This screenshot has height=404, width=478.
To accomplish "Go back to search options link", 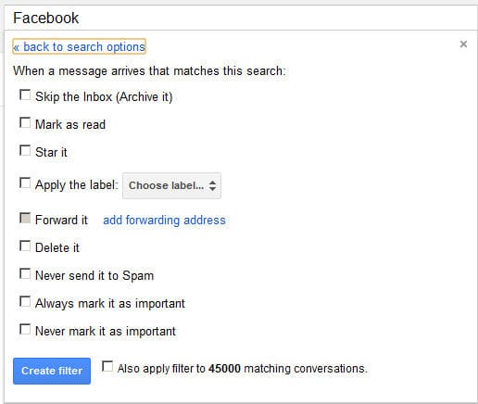I will [x=79, y=46].
